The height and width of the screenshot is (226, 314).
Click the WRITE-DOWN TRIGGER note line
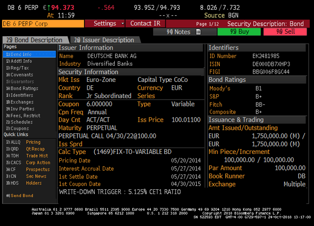pos(120,192)
